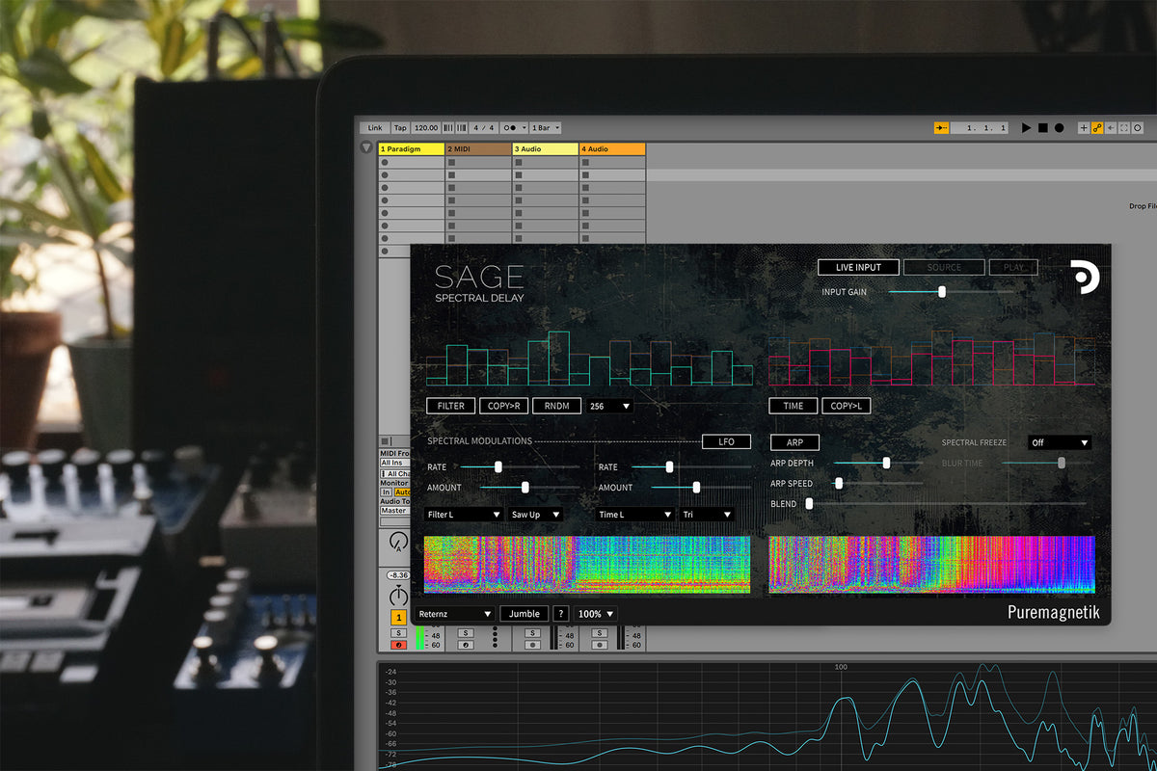The image size is (1157, 771).
Task: Click the send pan knob on track 1
Action: coord(397,543)
